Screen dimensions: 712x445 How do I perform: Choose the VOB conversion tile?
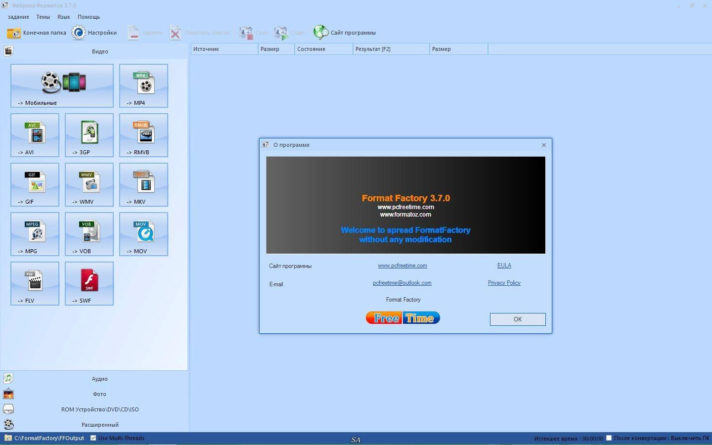tap(89, 234)
